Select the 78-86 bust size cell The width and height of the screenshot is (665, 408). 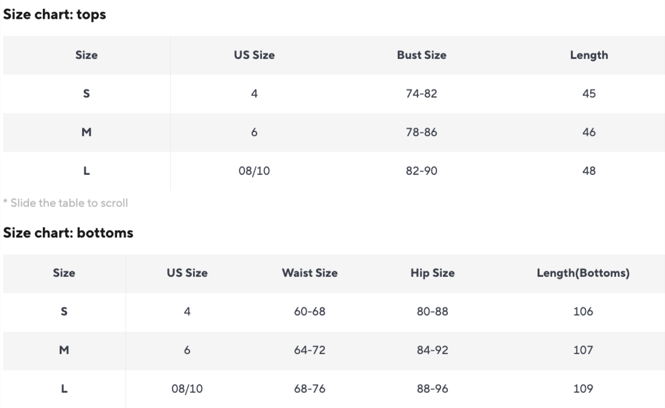pos(421,132)
